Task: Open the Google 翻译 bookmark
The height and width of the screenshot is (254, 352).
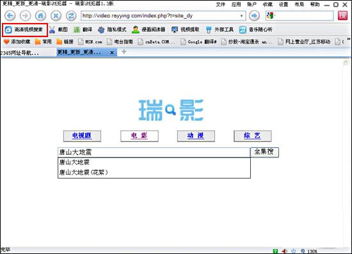Action: click(198, 42)
